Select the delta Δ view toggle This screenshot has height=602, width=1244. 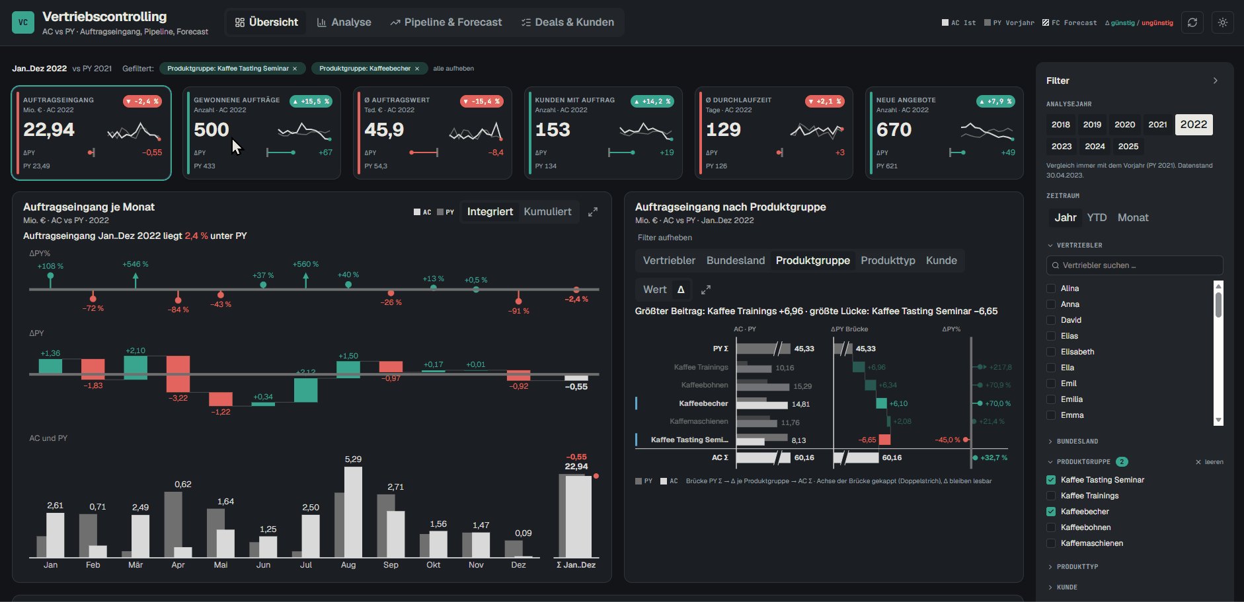(x=681, y=290)
